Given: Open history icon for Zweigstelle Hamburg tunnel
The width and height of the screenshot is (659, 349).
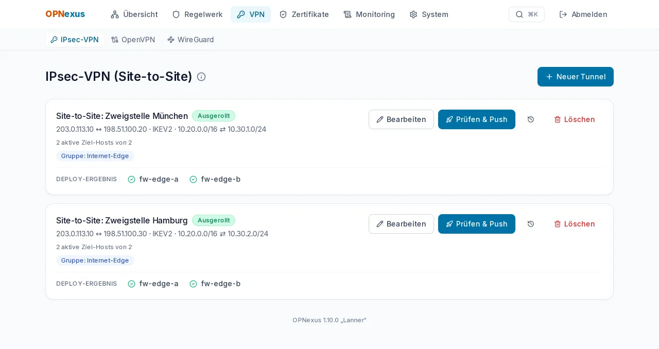Looking at the screenshot, I should tap(531, 224).
